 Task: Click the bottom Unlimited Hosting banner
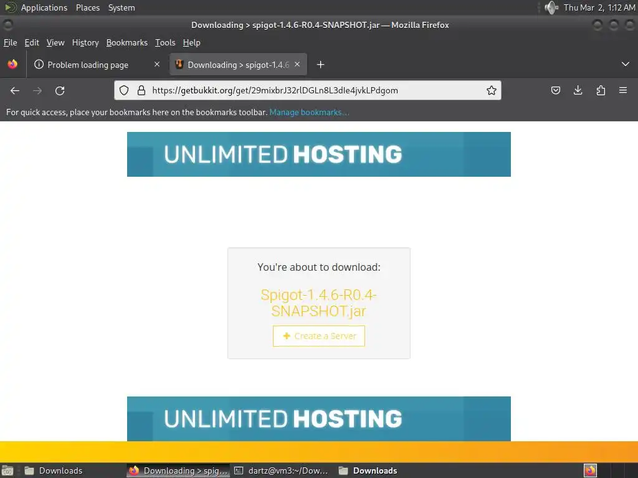coord(319,419)
